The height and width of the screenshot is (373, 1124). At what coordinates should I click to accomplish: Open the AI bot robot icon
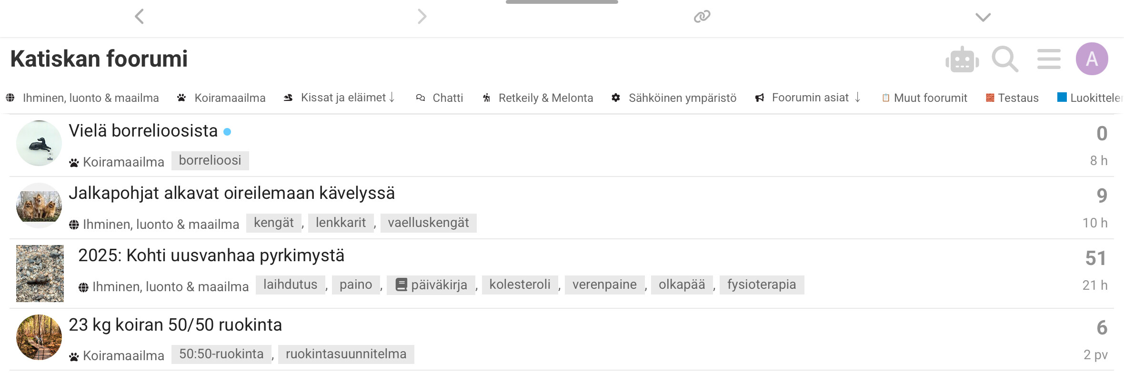(962, 59)
